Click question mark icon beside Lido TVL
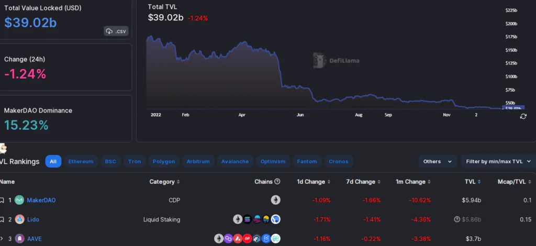Viewport: 536px width, 246px height. [457, 219]
